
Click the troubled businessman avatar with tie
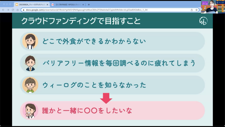30,63
